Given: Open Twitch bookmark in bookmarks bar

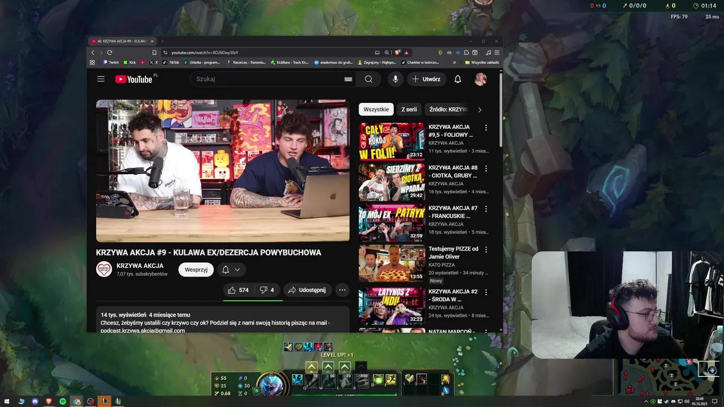Looking at the screenshot, I should click(x=111, y=62).
